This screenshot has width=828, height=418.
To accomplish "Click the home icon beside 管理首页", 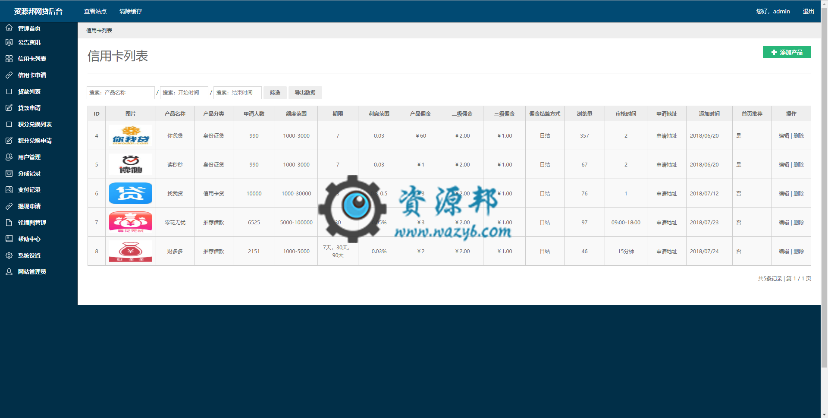I will coord(9,28).
